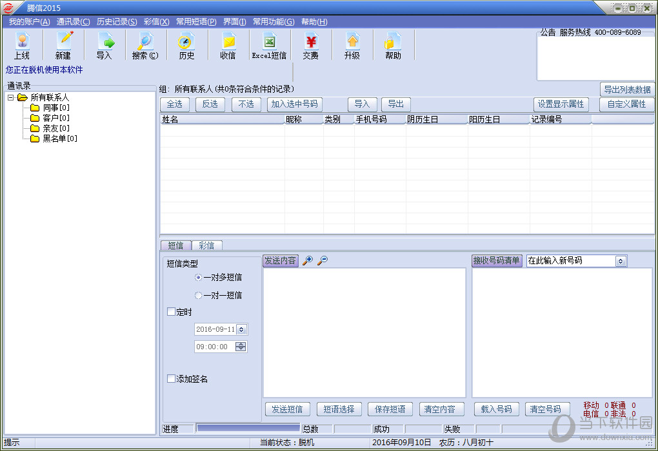Open the 通讯录(C) menu
Viewport: 658px width, 451px height.
click(73, 22)
